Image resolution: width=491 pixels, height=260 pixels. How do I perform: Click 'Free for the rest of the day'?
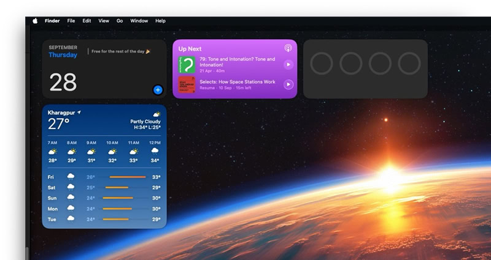point(118,51)
